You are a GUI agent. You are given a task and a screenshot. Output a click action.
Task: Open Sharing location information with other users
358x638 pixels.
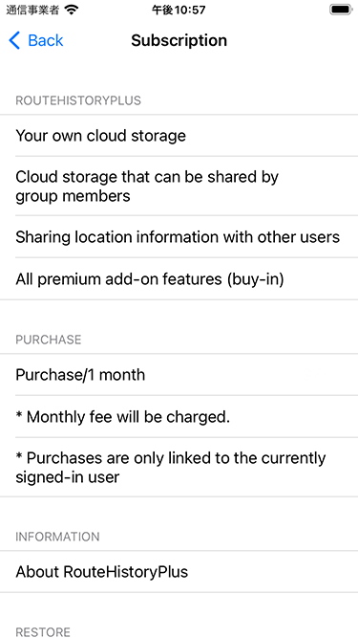(x=179, y=237)
